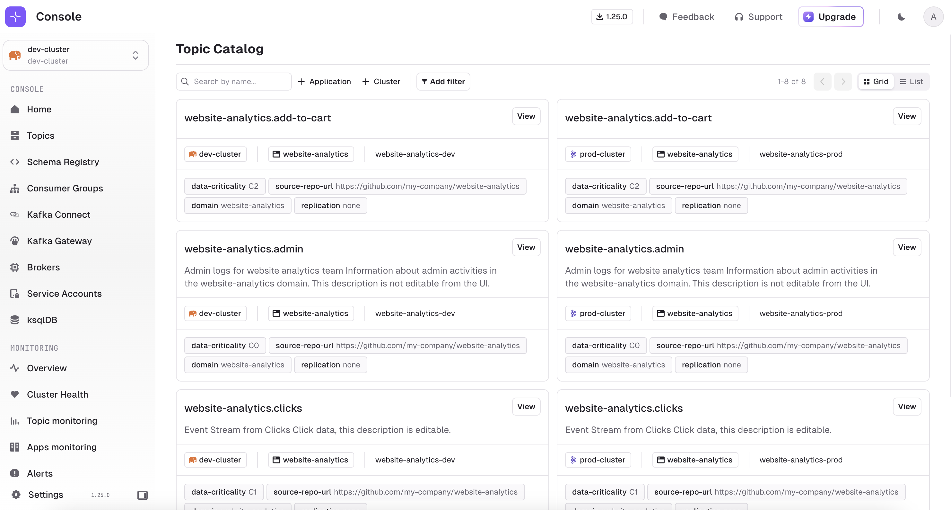The width and height of the screenshot is (951, 510).
Task: Collapse the sidebar panel icon
Action: (x=143, y=495)
